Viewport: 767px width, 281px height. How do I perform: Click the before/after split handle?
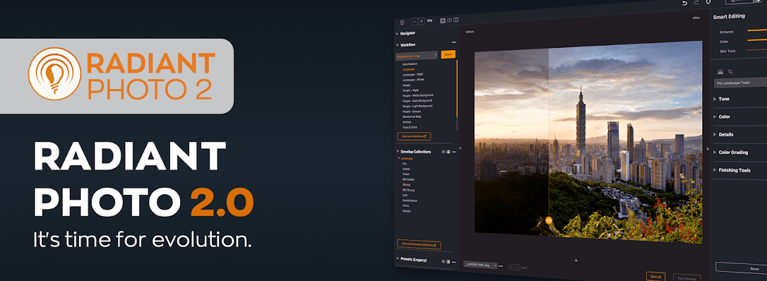[x=548, y=220]
